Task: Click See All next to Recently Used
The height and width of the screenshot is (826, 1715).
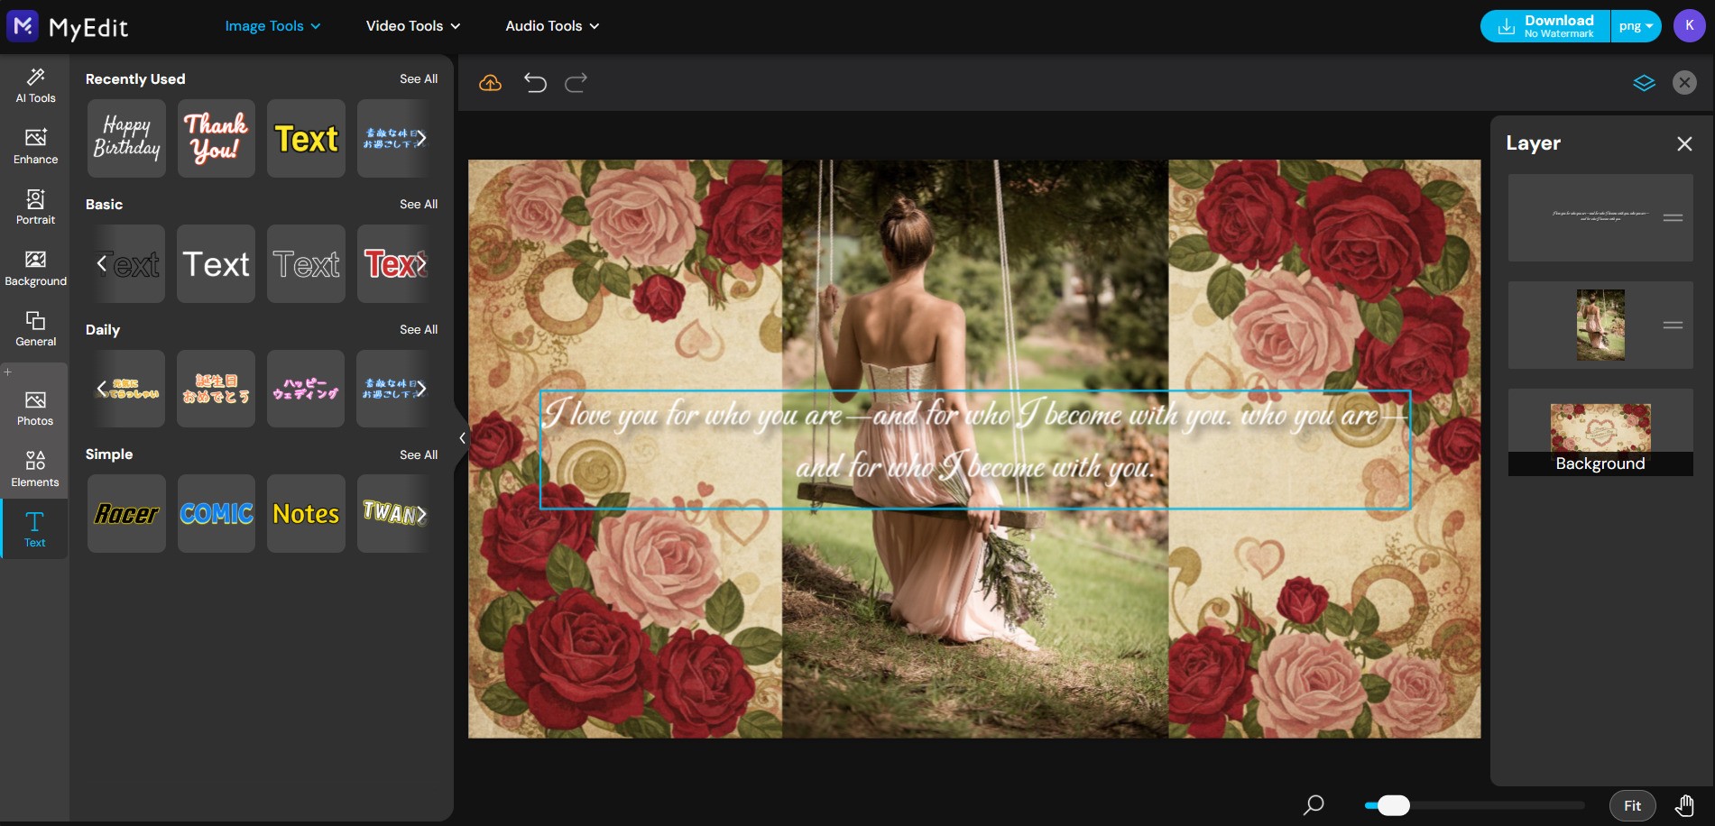Action: point(419,78)
